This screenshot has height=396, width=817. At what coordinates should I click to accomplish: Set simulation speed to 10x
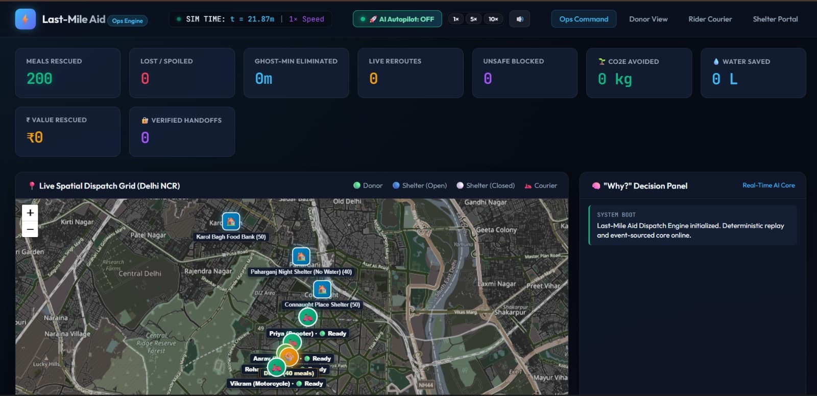click(493, 19)
